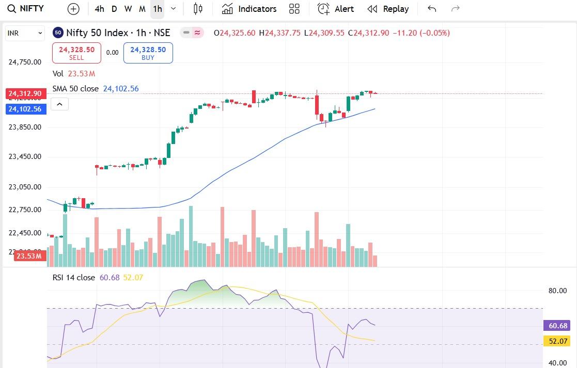The width and height of the screenshot is (577, 368).
Task: Click the 23,050.00 price axis label
Action: tap(25, 187)
